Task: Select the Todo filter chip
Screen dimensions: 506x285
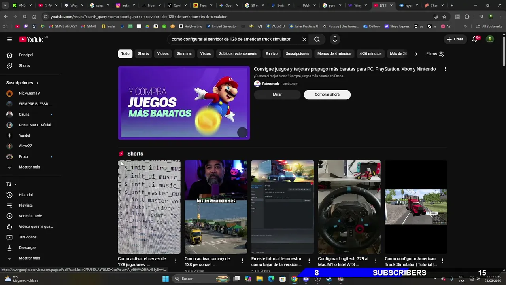Action: click(x=125, y=54)
